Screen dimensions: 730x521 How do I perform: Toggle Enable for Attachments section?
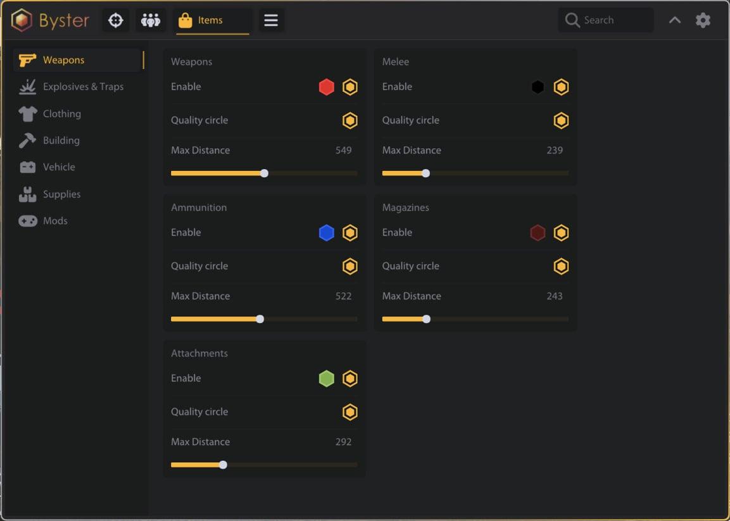point(350,379)
